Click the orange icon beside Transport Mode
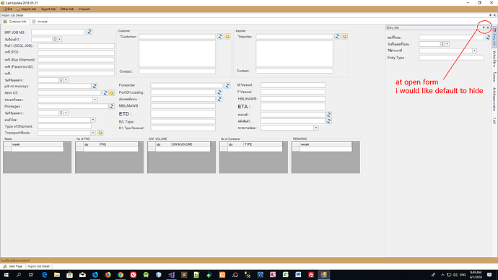 [100, 133]
